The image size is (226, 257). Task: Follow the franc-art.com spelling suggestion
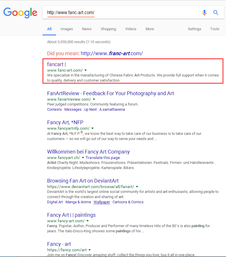click(x=112, y=53)
